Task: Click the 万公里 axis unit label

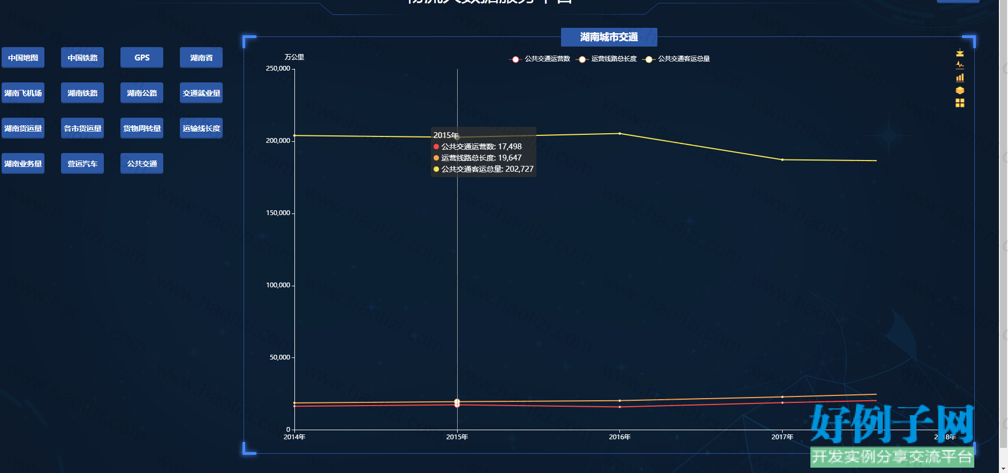Action: pyautogui.click(x=294, y=57)
